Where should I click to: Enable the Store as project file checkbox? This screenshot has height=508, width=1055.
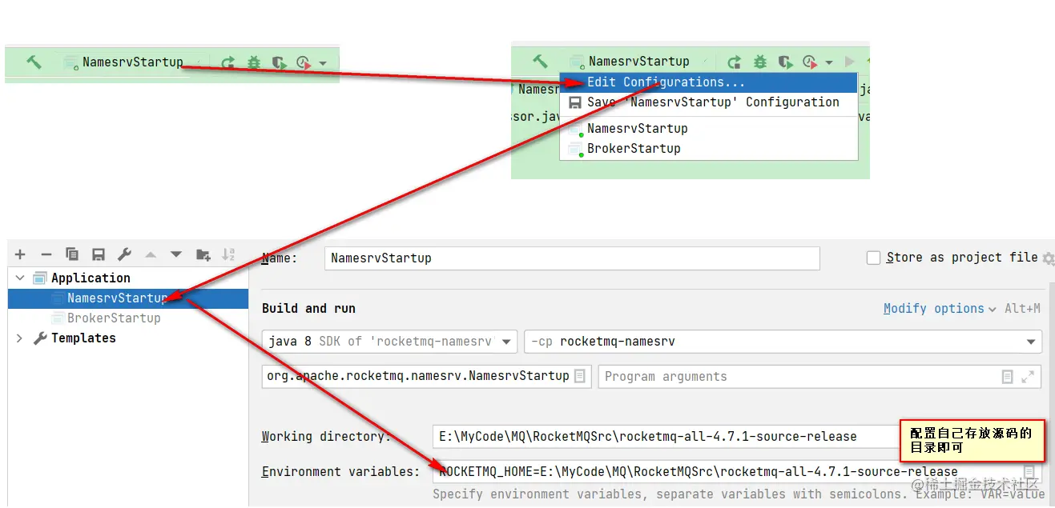point(874,258)
